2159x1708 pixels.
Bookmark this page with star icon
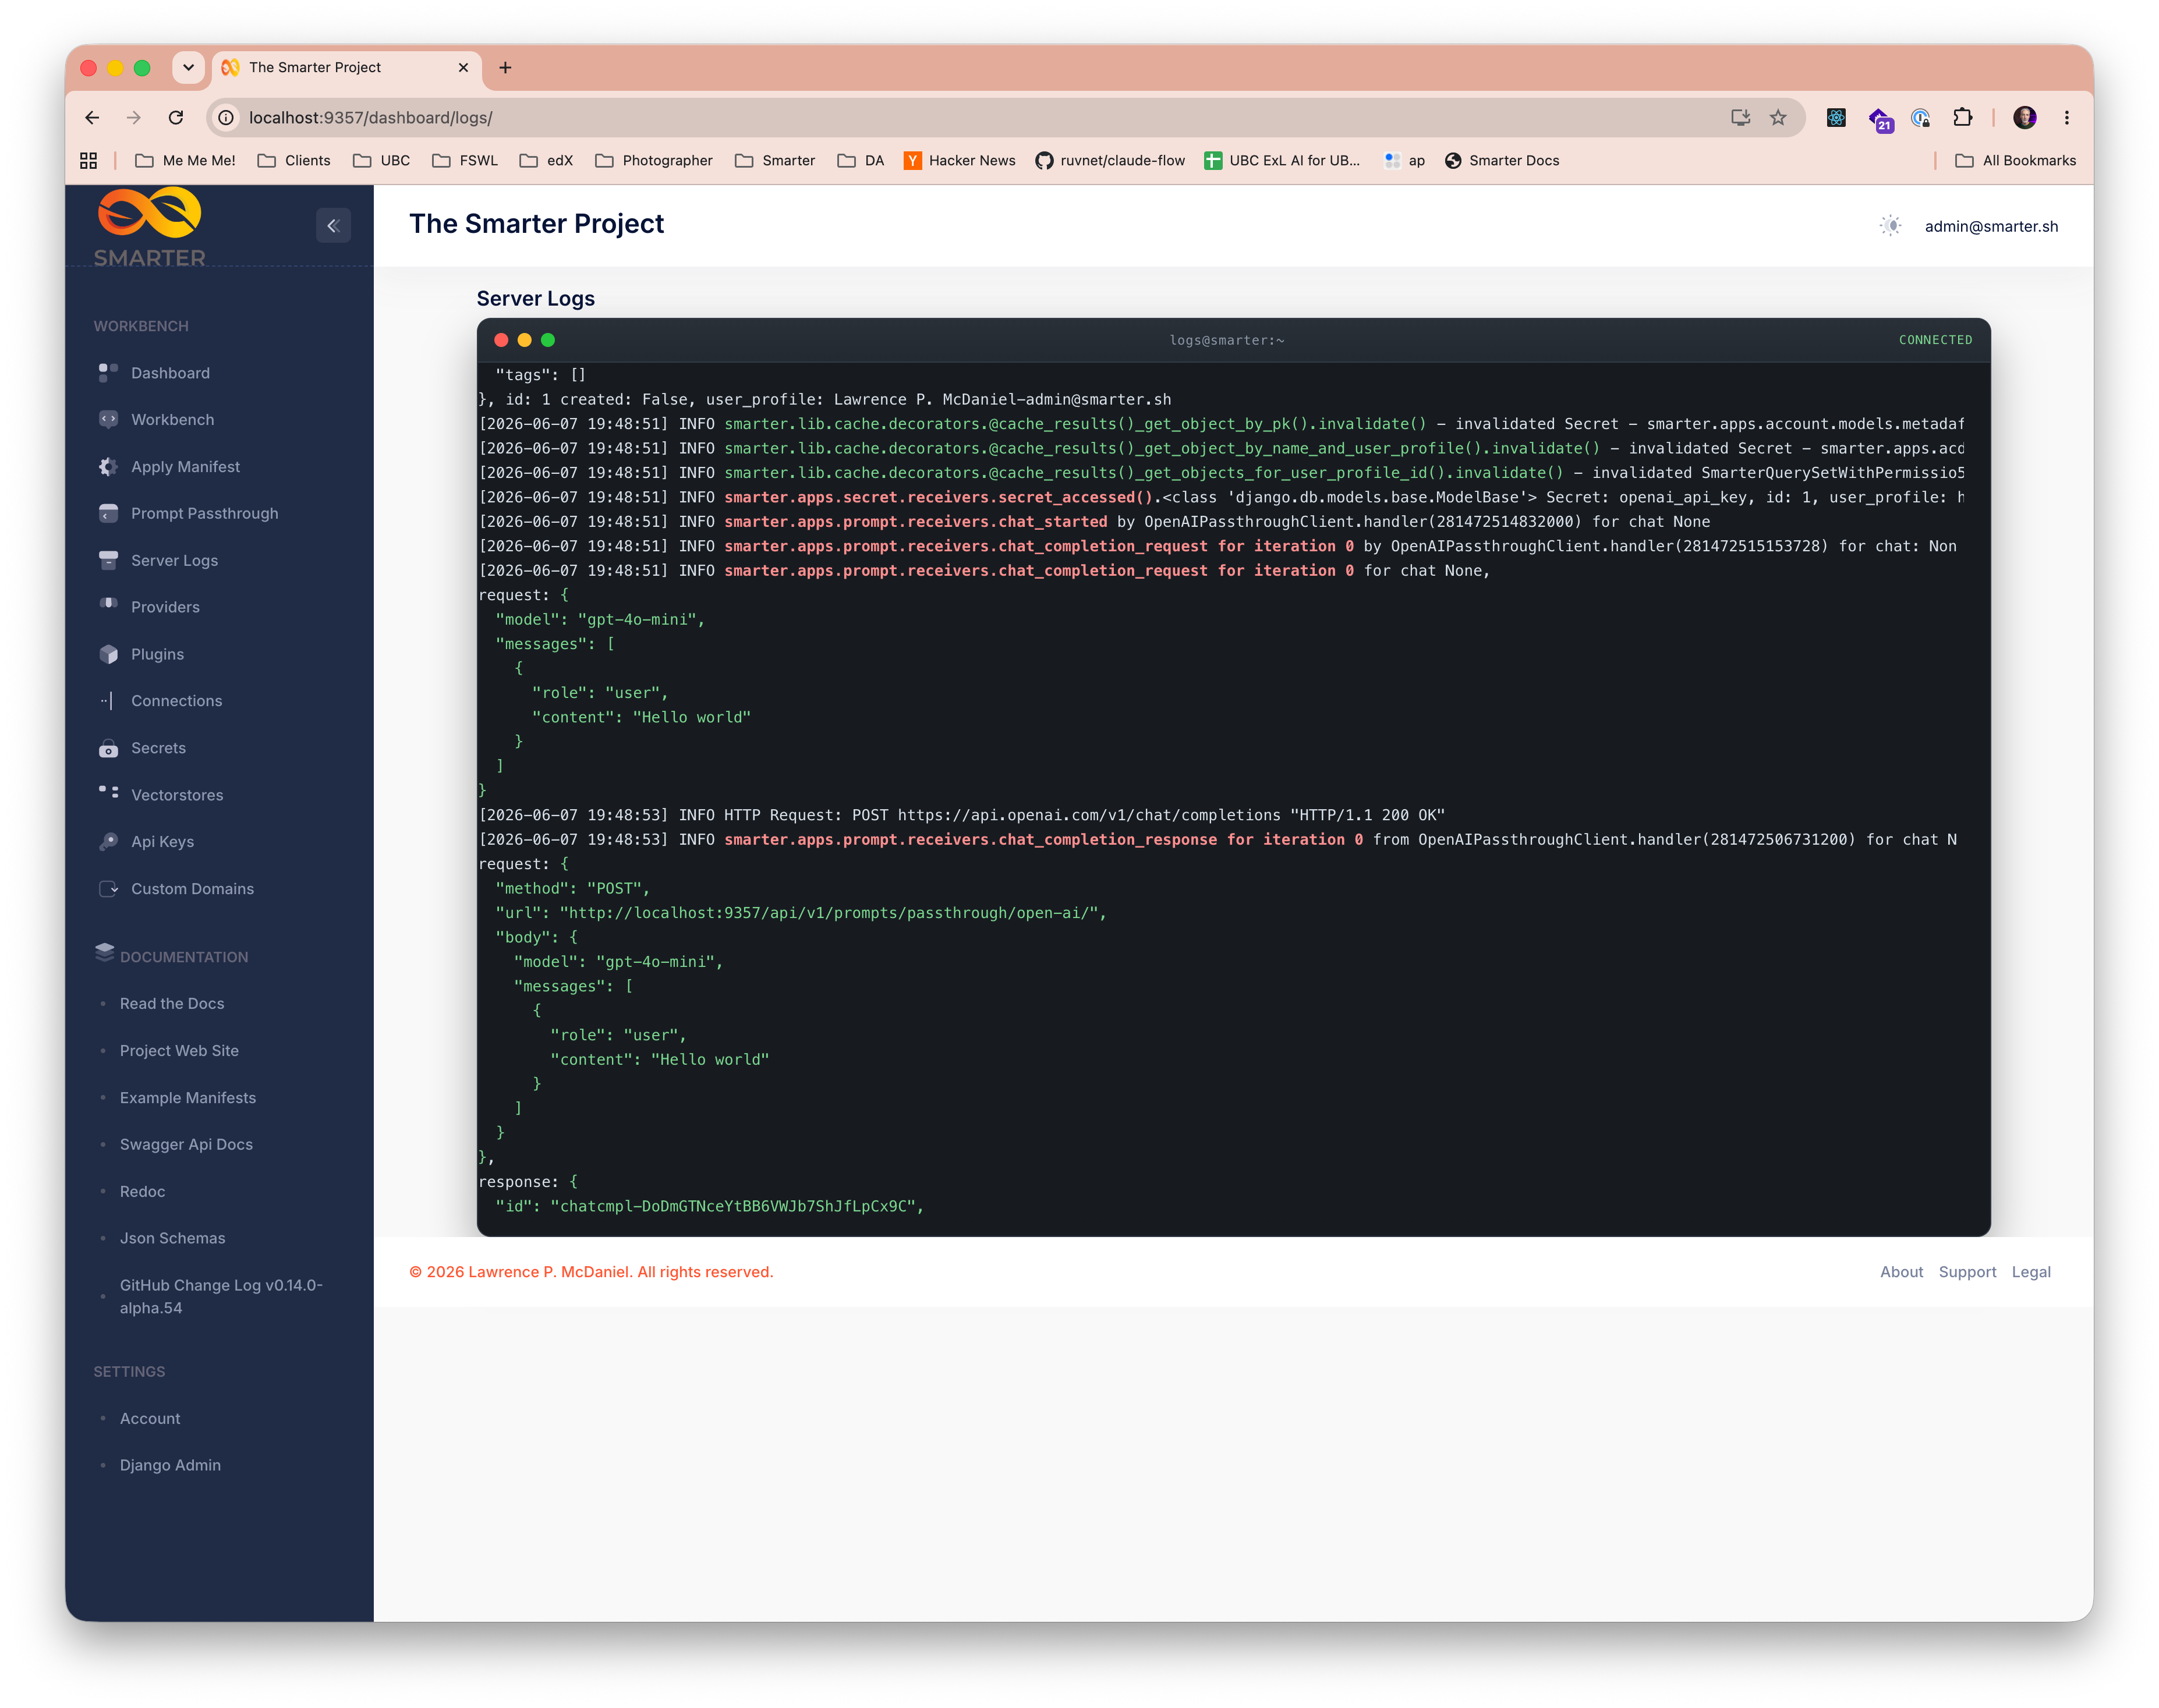[1778, 118]
